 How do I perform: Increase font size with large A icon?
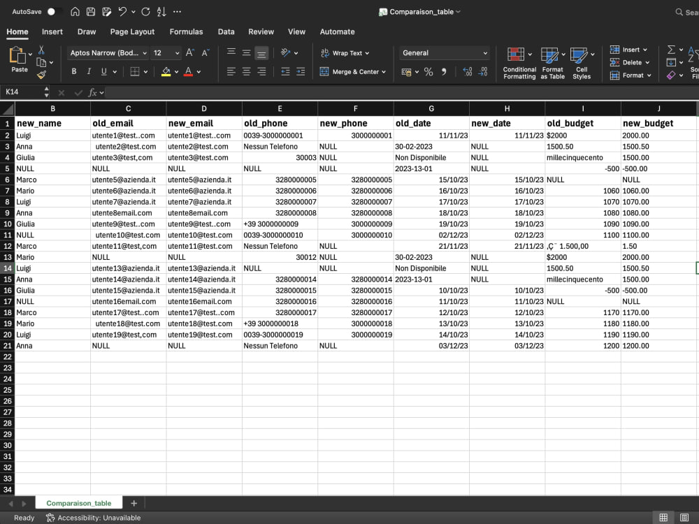coord(189,52)
